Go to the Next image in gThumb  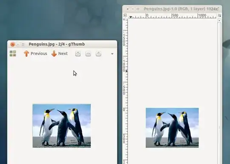click(60, 54)
